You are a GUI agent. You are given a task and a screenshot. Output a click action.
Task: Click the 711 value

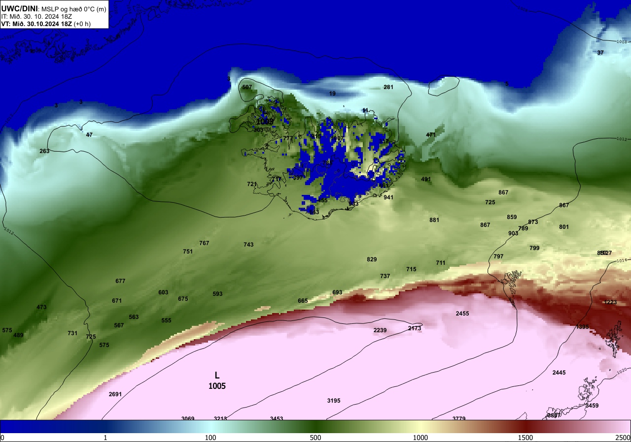point(441,263)
